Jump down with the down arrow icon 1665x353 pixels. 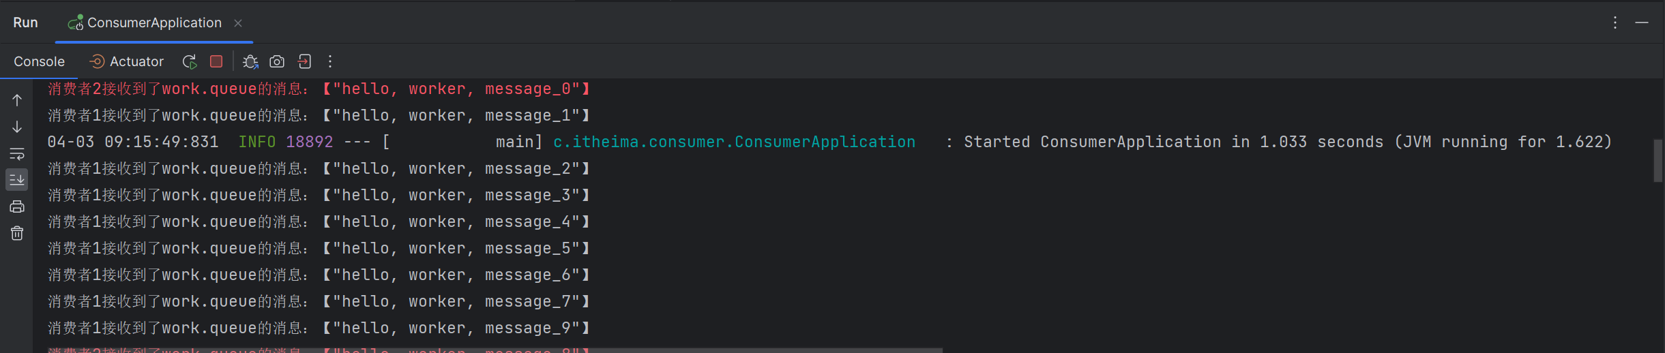17,127
